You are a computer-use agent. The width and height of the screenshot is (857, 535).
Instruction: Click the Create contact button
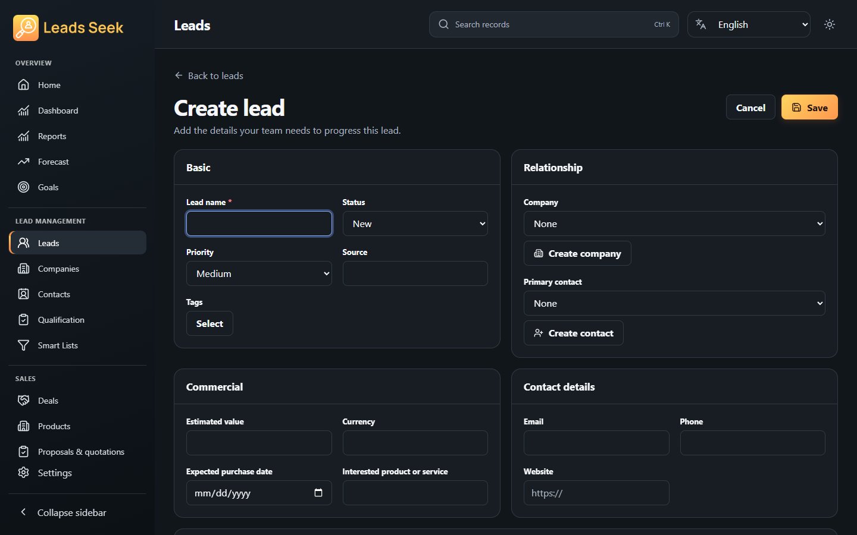[x=574, y=333]
